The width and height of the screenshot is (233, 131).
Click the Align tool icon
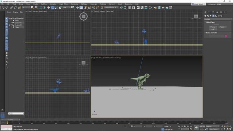[125, 8]
